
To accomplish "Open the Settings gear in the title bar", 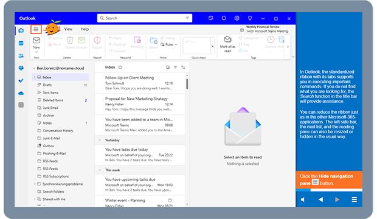I will [237, 18].
